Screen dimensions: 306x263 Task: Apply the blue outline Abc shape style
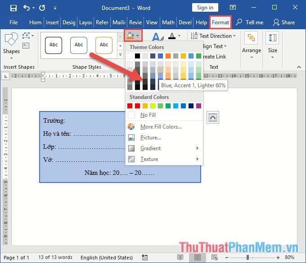click(x=79, y=45)
